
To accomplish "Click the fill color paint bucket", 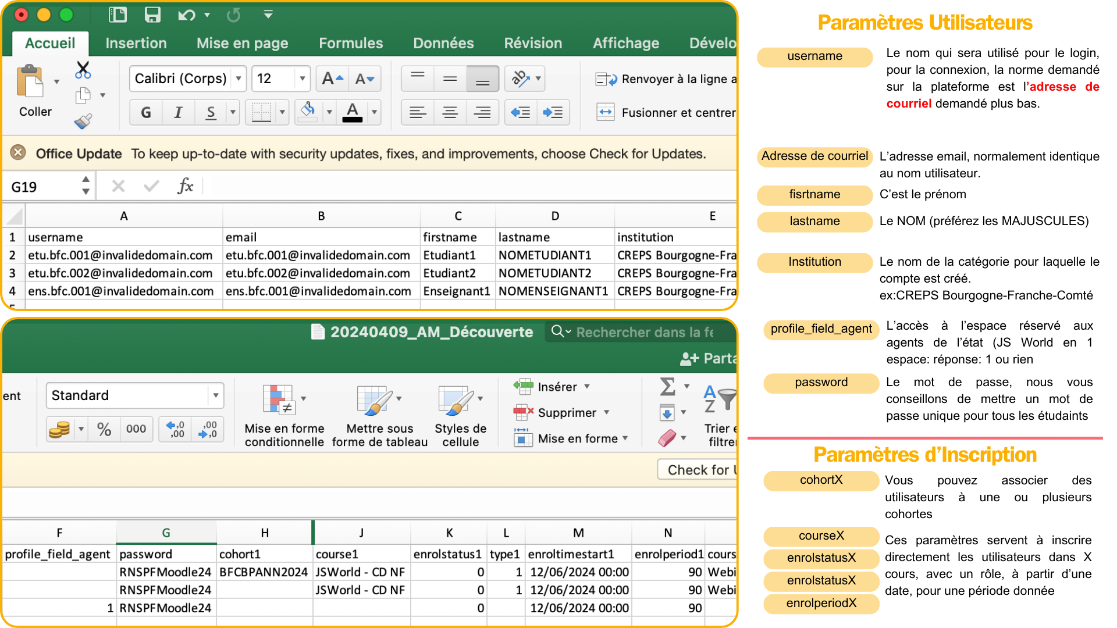I will [x=308, y=112].
